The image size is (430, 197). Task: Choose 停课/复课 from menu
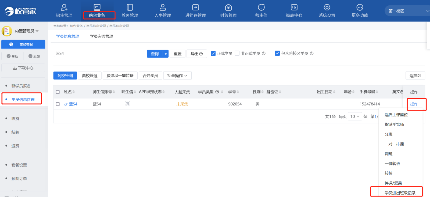pos(393,183)
